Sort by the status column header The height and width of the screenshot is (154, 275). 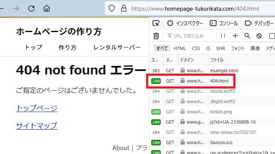coord(156,60)
